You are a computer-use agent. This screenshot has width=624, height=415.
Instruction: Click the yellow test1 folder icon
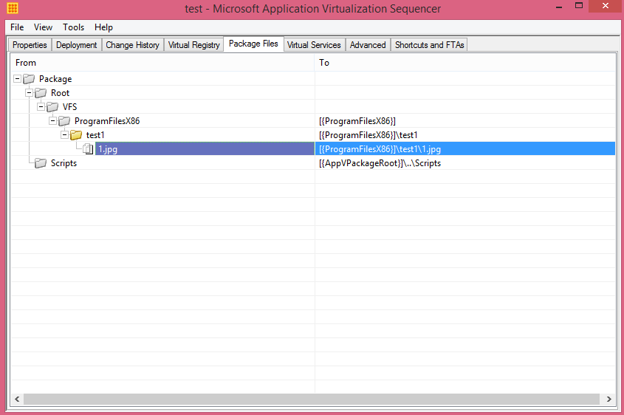click(x=76, y=135)
